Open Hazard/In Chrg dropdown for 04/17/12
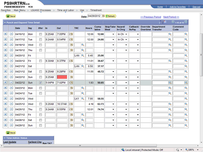This screenshot has width=203, height=152. (x=122, y=40)
